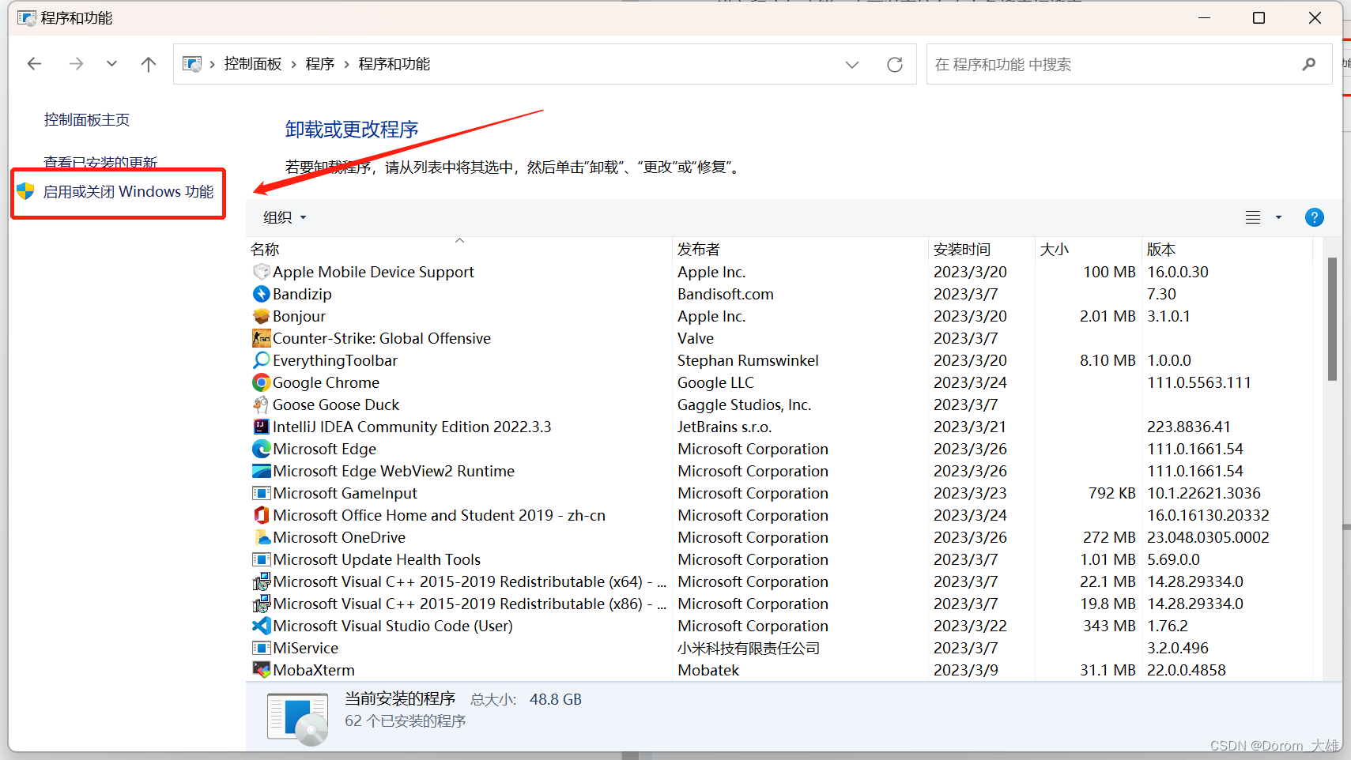Image resolution: width=1351 pixels, height=760 pixels.
Task: Click the Goose Goose Duck icon
Action: (261, 404)
